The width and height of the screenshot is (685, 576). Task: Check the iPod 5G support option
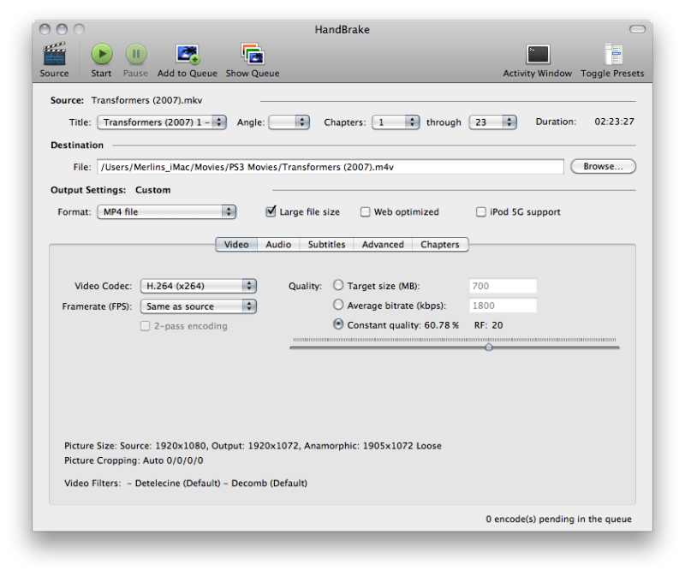[480, 211]
